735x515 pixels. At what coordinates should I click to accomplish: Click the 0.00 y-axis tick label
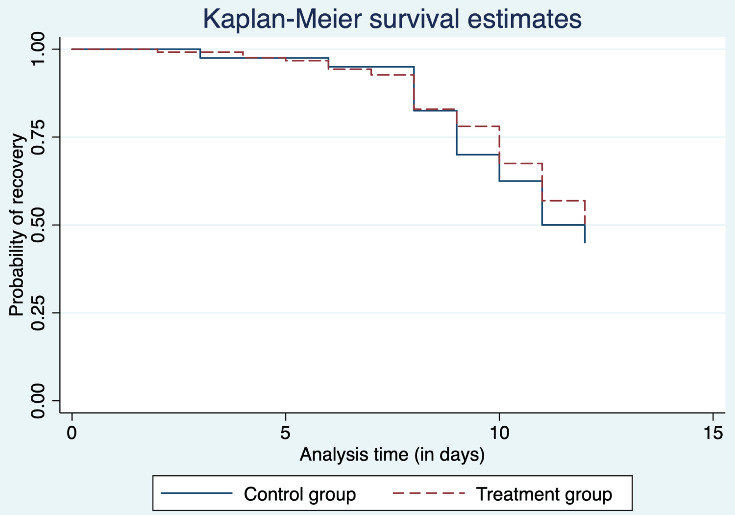(x=38, y=401)
